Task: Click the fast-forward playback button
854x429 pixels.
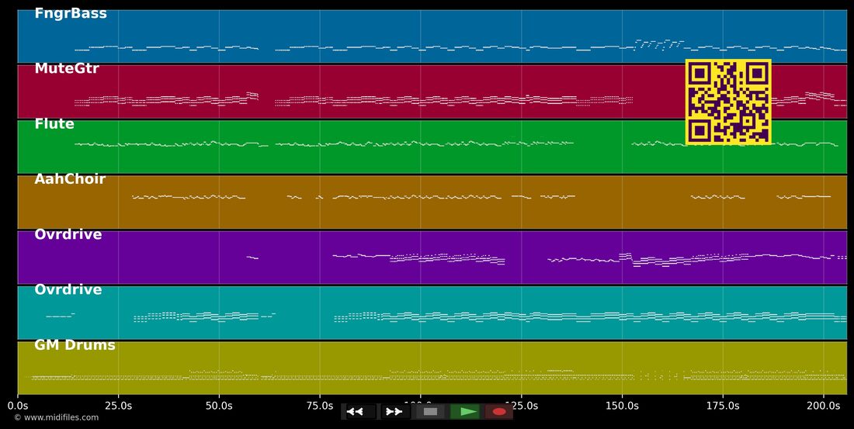Action: [x=394, y=412]
